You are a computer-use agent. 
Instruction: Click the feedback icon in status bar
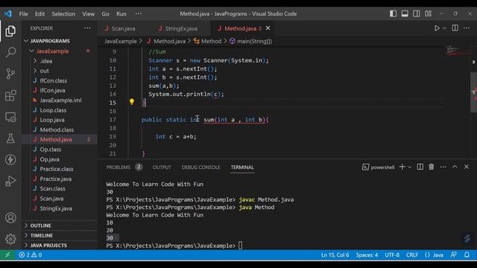point(454,255)
